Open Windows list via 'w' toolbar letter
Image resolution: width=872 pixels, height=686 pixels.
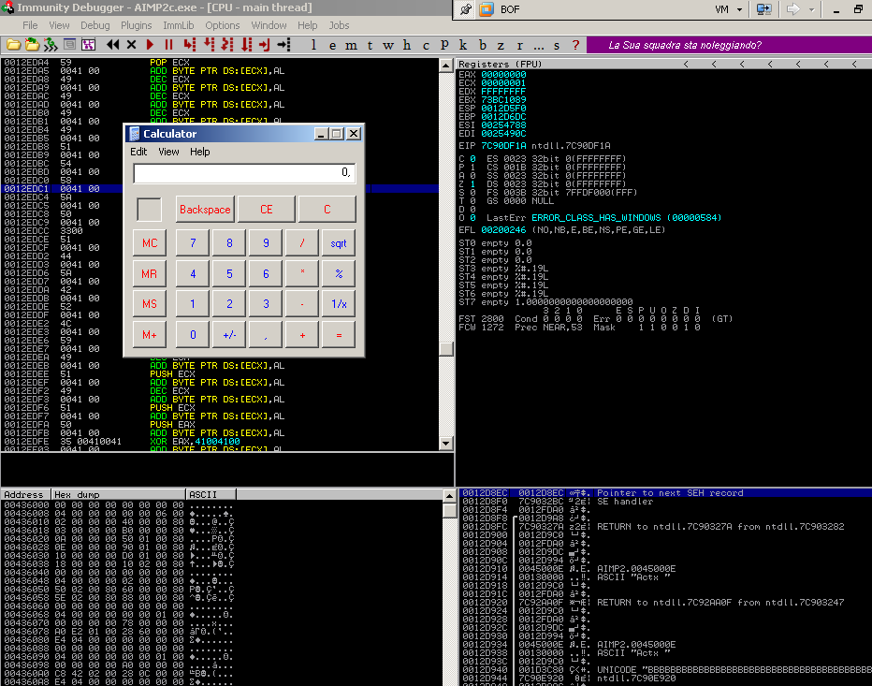(388, 45)
